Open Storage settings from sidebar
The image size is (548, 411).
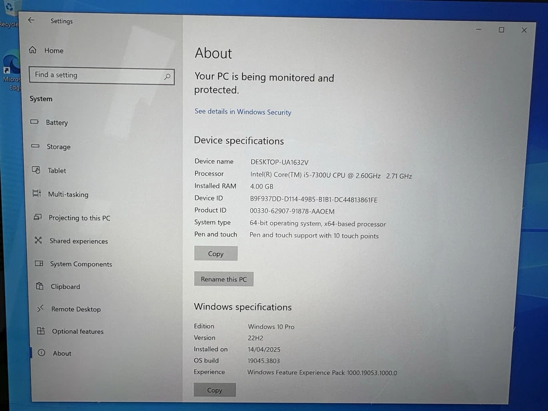36,147
